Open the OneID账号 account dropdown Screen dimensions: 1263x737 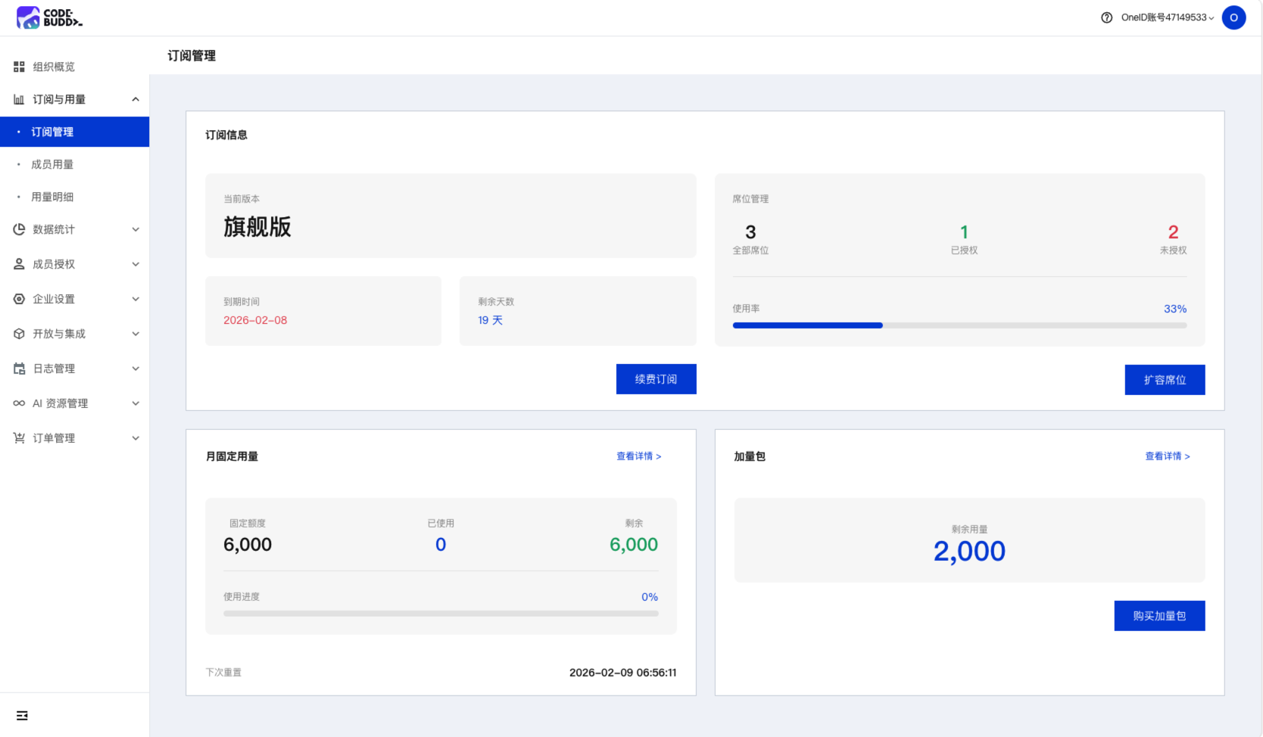click(x=1167, y=17)
